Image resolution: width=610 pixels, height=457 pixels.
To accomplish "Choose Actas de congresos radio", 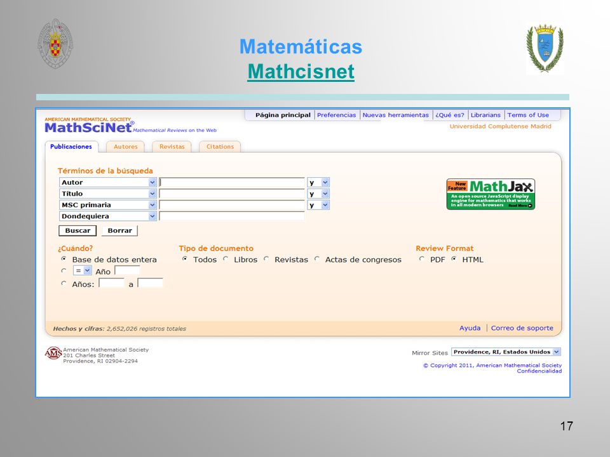I will coord(317,259).
